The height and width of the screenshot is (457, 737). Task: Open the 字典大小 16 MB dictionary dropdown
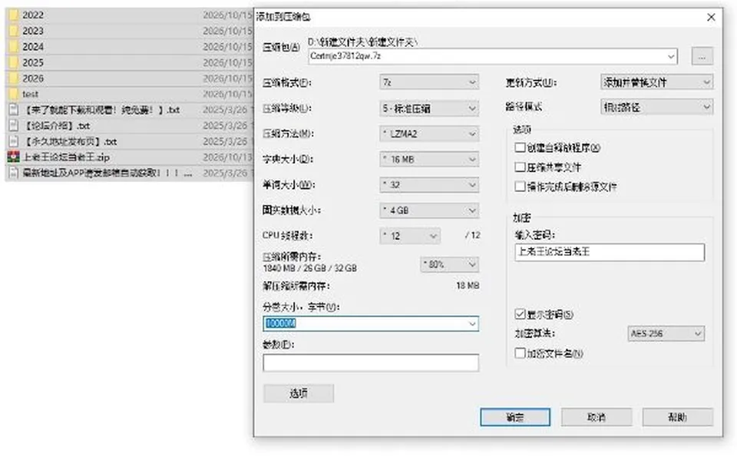[429, 160]
